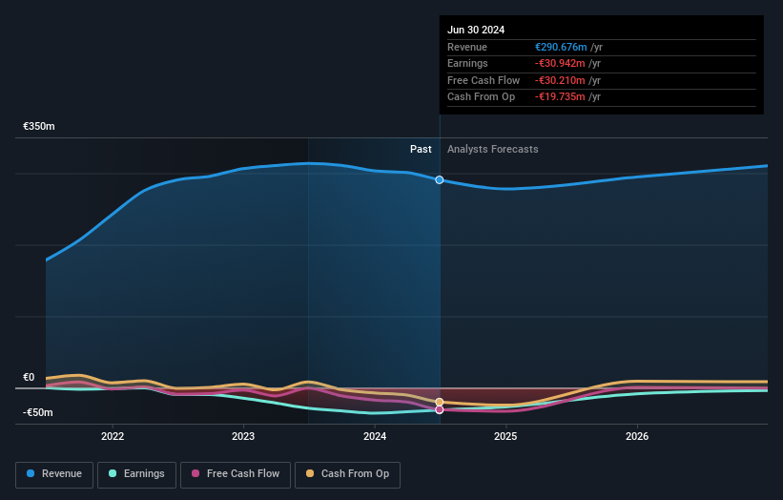Toggle the Earnings legend series
The width and height of the screenshot is (783, 500).
coord(136,474)
